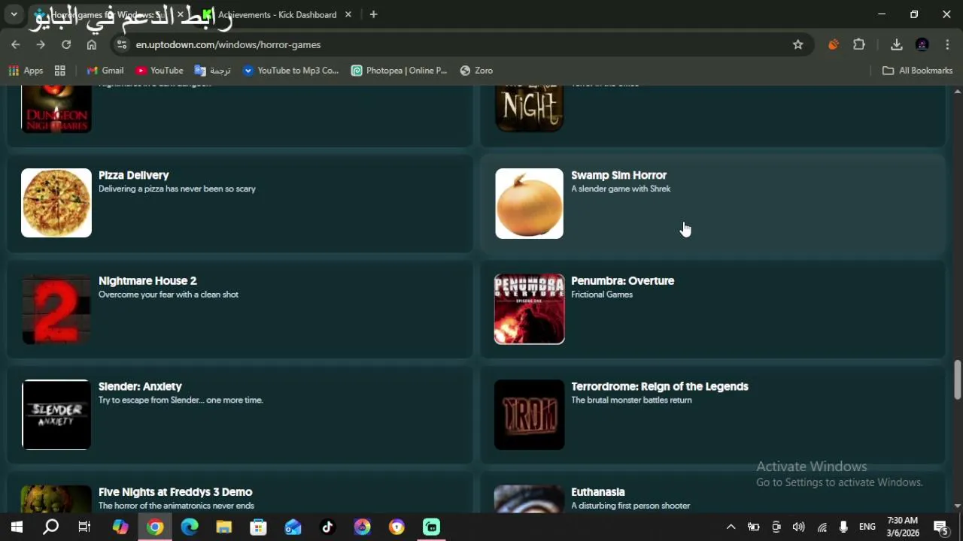Image resolution: width=963 pixels, height=541 pixels.
Task: Open a new browser tab
Action: 373,14
